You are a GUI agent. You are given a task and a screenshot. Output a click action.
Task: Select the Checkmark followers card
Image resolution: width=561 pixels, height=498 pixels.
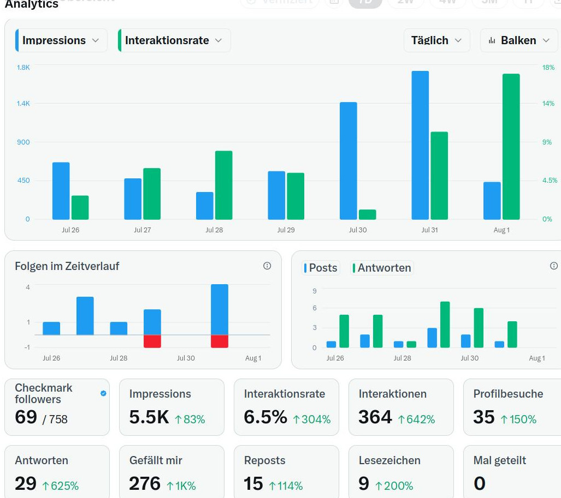pyautogui.click(x=57, y=407)
